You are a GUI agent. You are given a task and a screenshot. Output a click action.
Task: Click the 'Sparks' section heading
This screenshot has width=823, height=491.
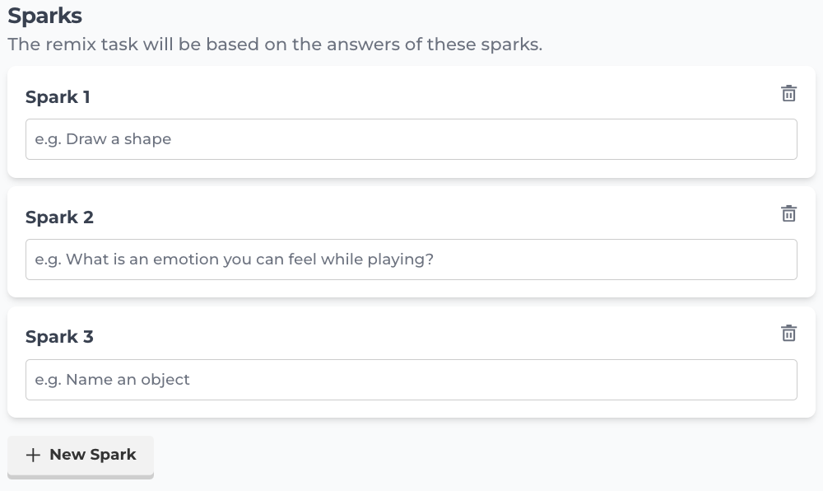[x=44, y=16]
